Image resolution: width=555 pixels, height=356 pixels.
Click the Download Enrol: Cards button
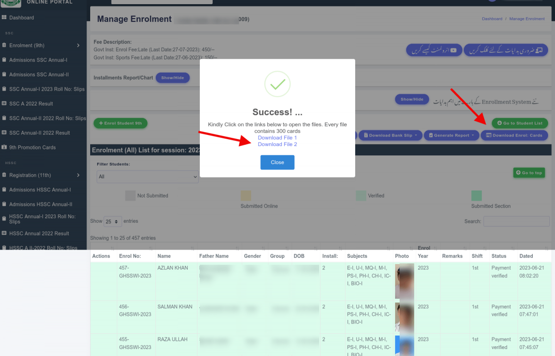(x=514, y=135)
